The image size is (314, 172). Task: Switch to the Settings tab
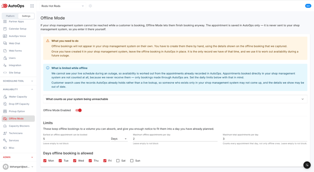tap(26, 16)
